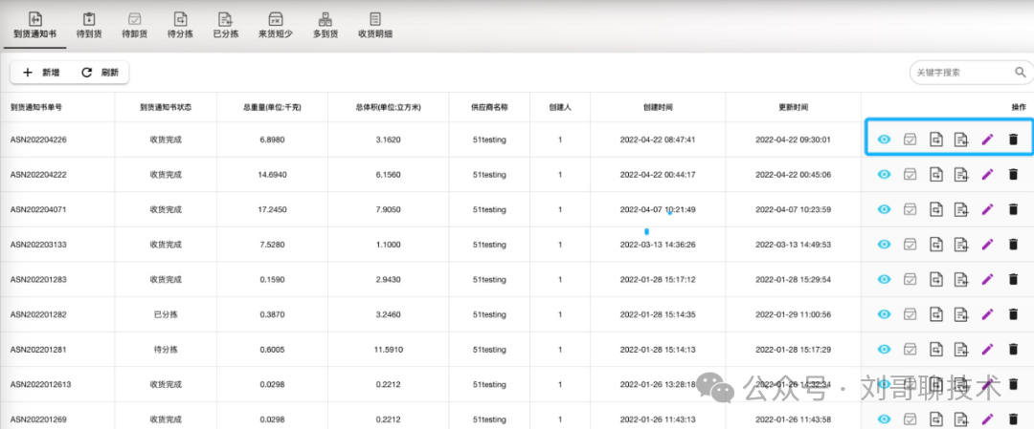Delete ASN202204226 using the trash icon

pyautogui.click(x=1014, y=139)
